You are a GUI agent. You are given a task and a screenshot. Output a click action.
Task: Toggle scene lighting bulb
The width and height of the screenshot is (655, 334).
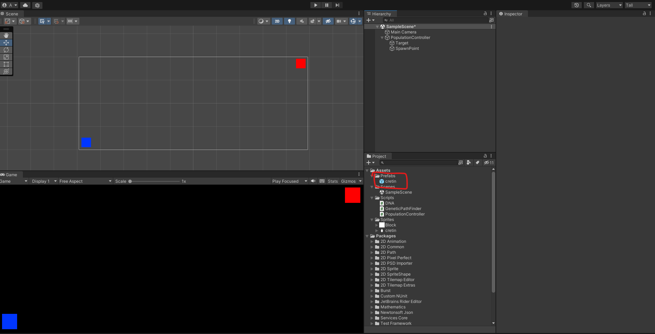click(290, 21)
